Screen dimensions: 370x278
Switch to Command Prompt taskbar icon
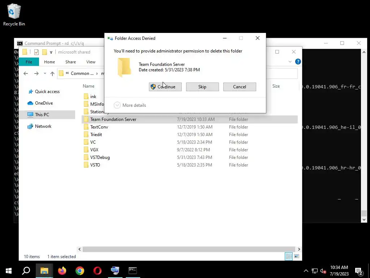pos(133,271)
